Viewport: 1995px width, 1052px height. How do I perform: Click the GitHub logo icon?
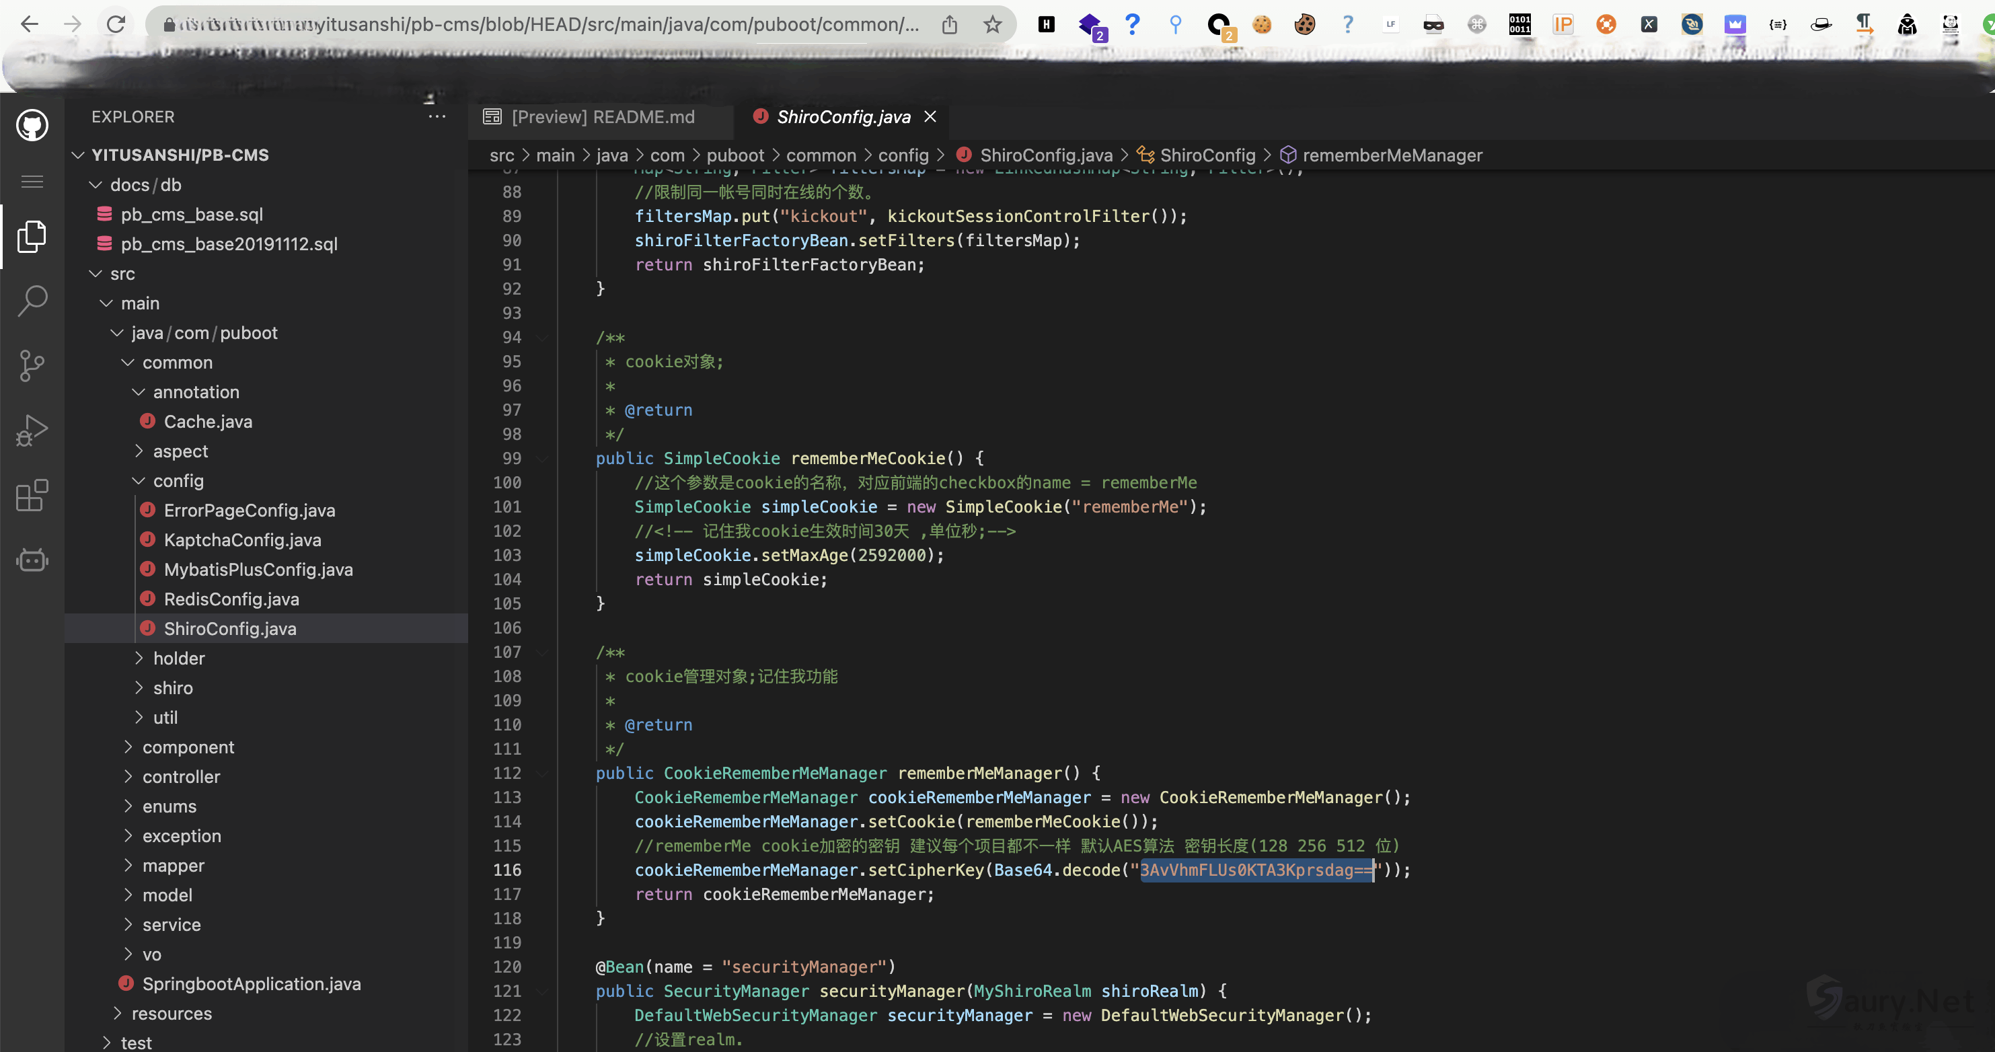pos(32,124)
